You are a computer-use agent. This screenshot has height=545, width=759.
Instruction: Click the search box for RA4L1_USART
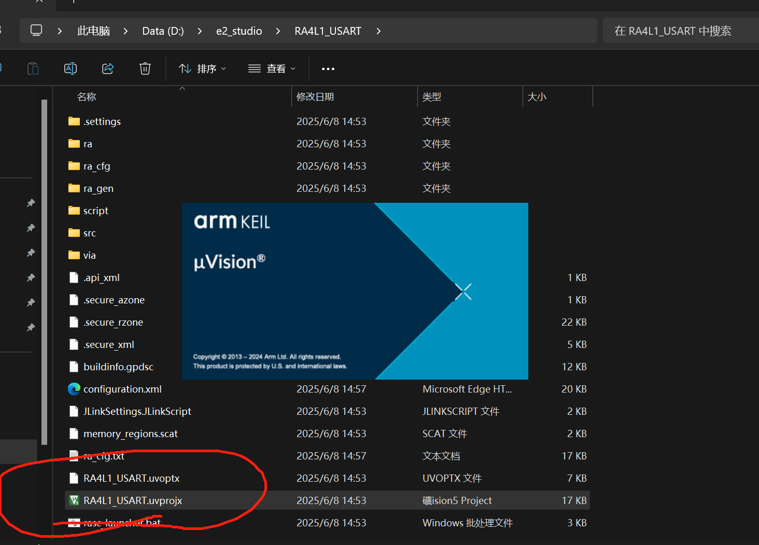point(680,31)
